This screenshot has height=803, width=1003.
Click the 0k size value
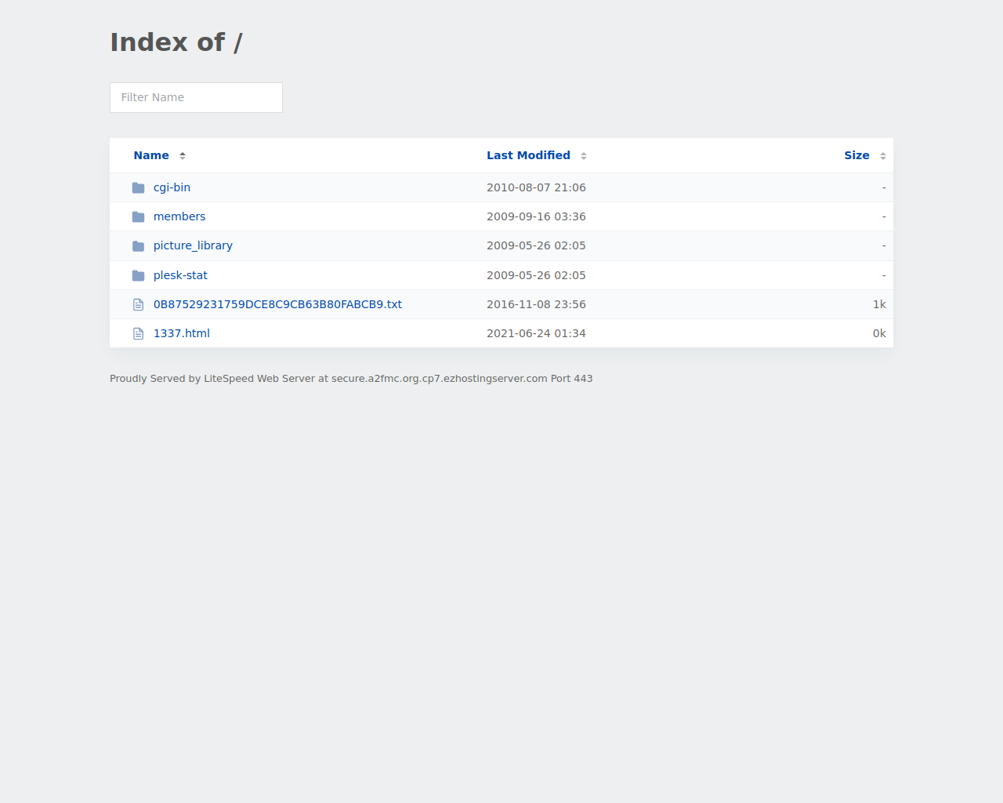tap(879, 333)
